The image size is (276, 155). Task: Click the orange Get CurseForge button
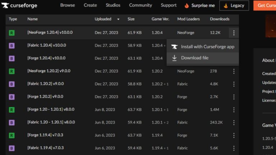(266, 5)
